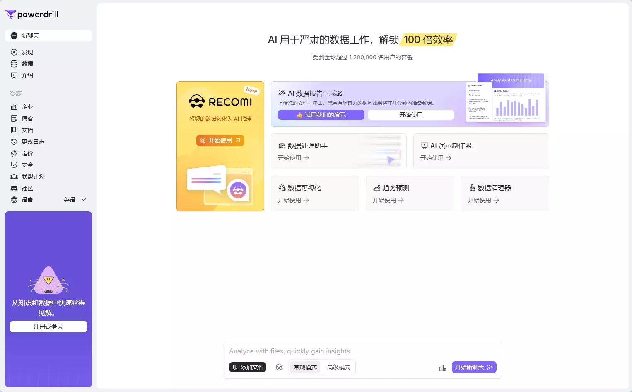This screenshot has height=392, width=632.
Task: Open the AI 演示制作器 card
Action: coord(481,151)
